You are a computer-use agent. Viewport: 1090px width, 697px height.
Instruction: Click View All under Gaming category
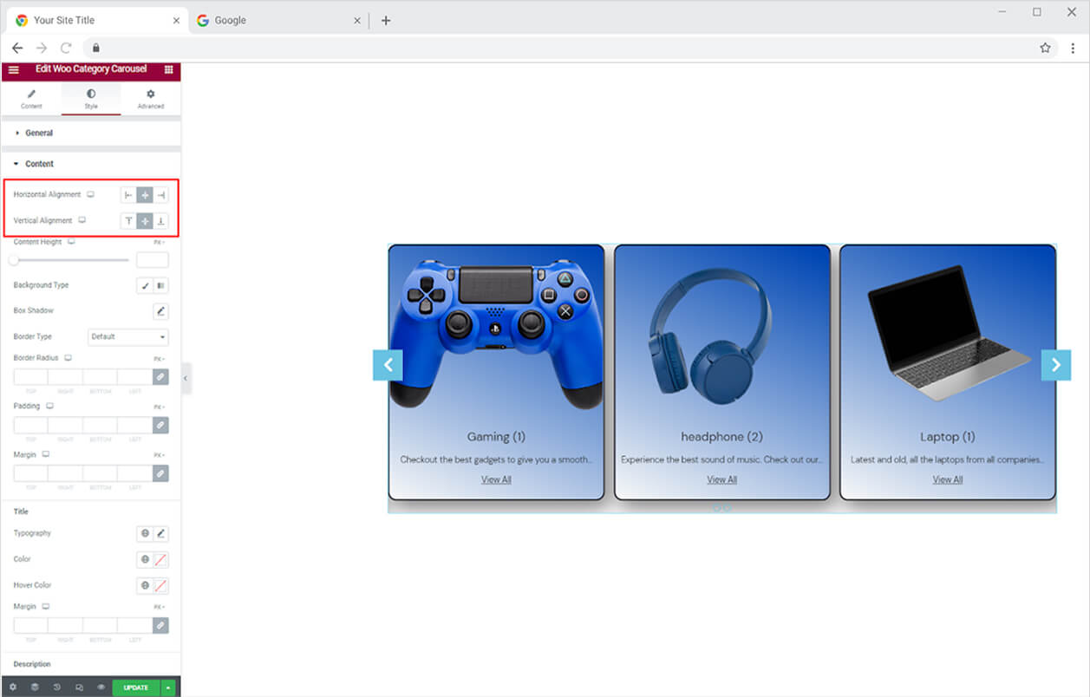[x=496, y=479]
